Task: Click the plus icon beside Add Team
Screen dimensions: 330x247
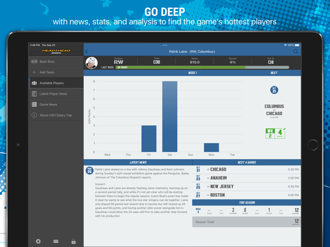Action: (x=34, y=72)
